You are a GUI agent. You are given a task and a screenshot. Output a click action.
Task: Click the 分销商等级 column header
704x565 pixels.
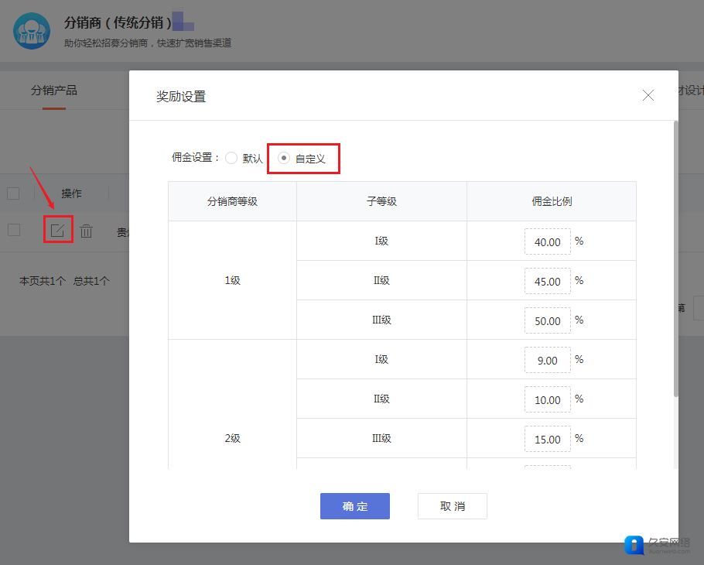pos(232,201)
